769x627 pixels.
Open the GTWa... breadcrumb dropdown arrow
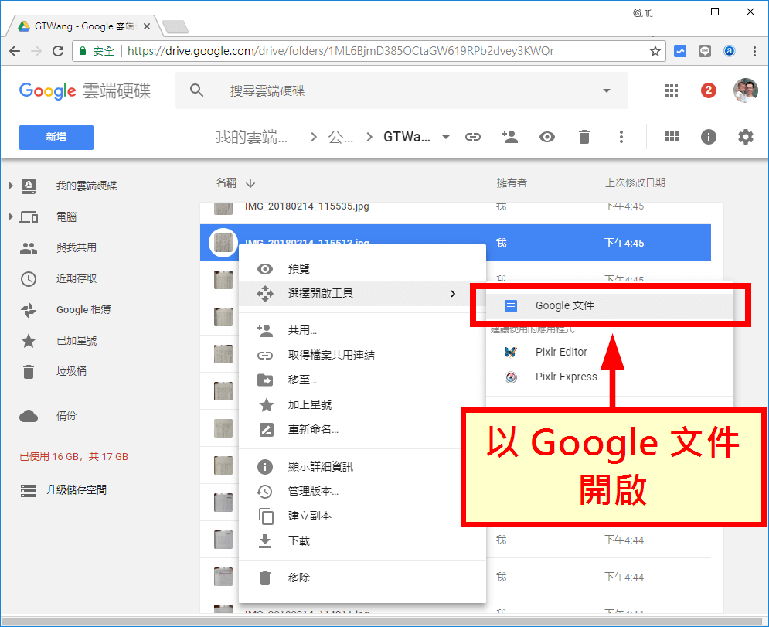point(445,136)
